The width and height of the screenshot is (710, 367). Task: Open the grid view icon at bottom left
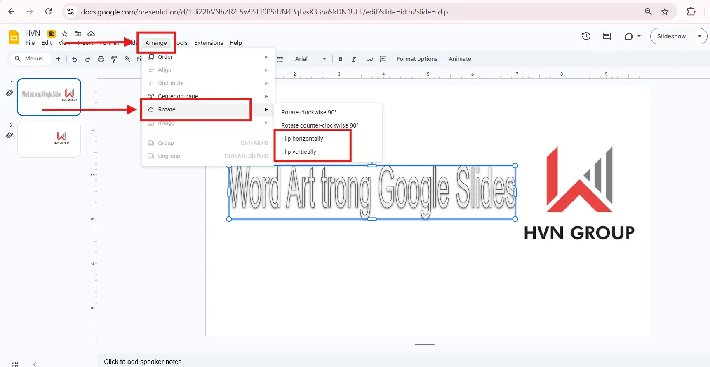click(x=15, y=364)
